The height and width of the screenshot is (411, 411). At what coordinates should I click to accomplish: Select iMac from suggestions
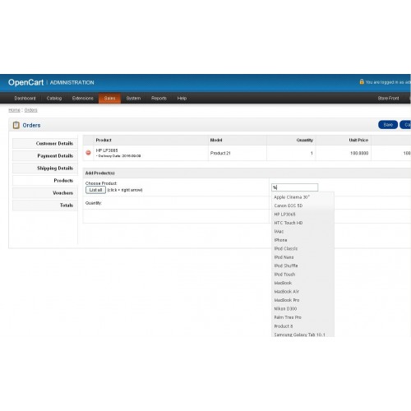302,232
